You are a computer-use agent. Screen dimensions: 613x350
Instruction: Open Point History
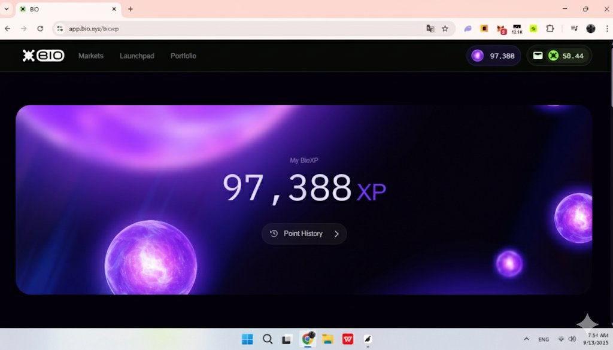tap(304, 233)
